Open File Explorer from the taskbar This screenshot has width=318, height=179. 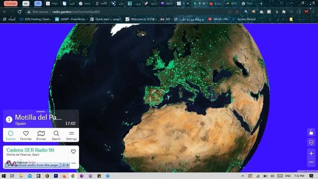pos(21,176)
